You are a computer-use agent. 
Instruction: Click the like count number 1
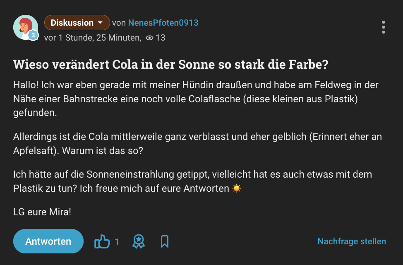point(117,242)
